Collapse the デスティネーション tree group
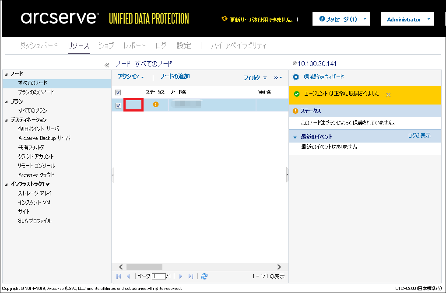The width and height of the screenshot is (446, 293). [6, 120]
